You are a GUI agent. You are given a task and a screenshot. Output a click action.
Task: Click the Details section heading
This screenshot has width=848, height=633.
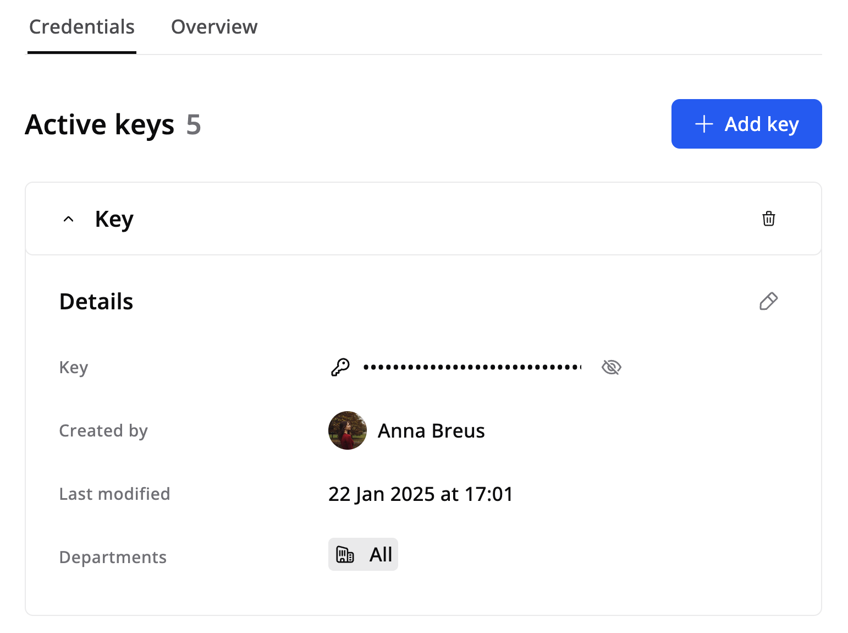(x=96, y=302)
